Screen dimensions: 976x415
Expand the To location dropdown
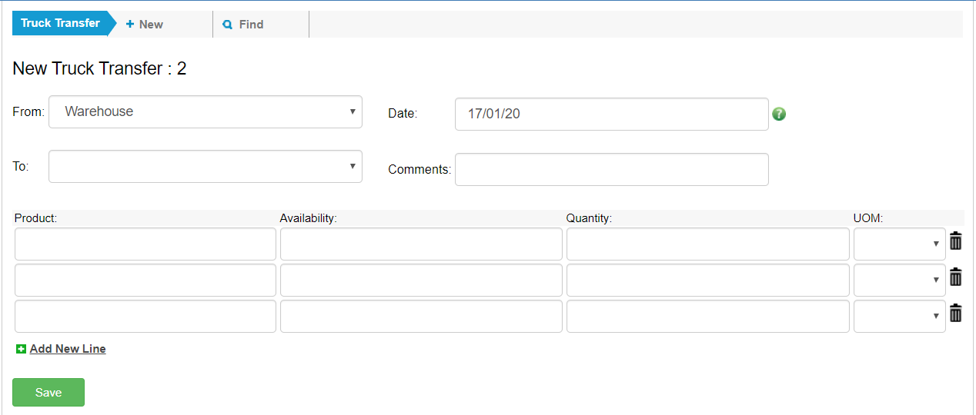[x=205, y=167]
